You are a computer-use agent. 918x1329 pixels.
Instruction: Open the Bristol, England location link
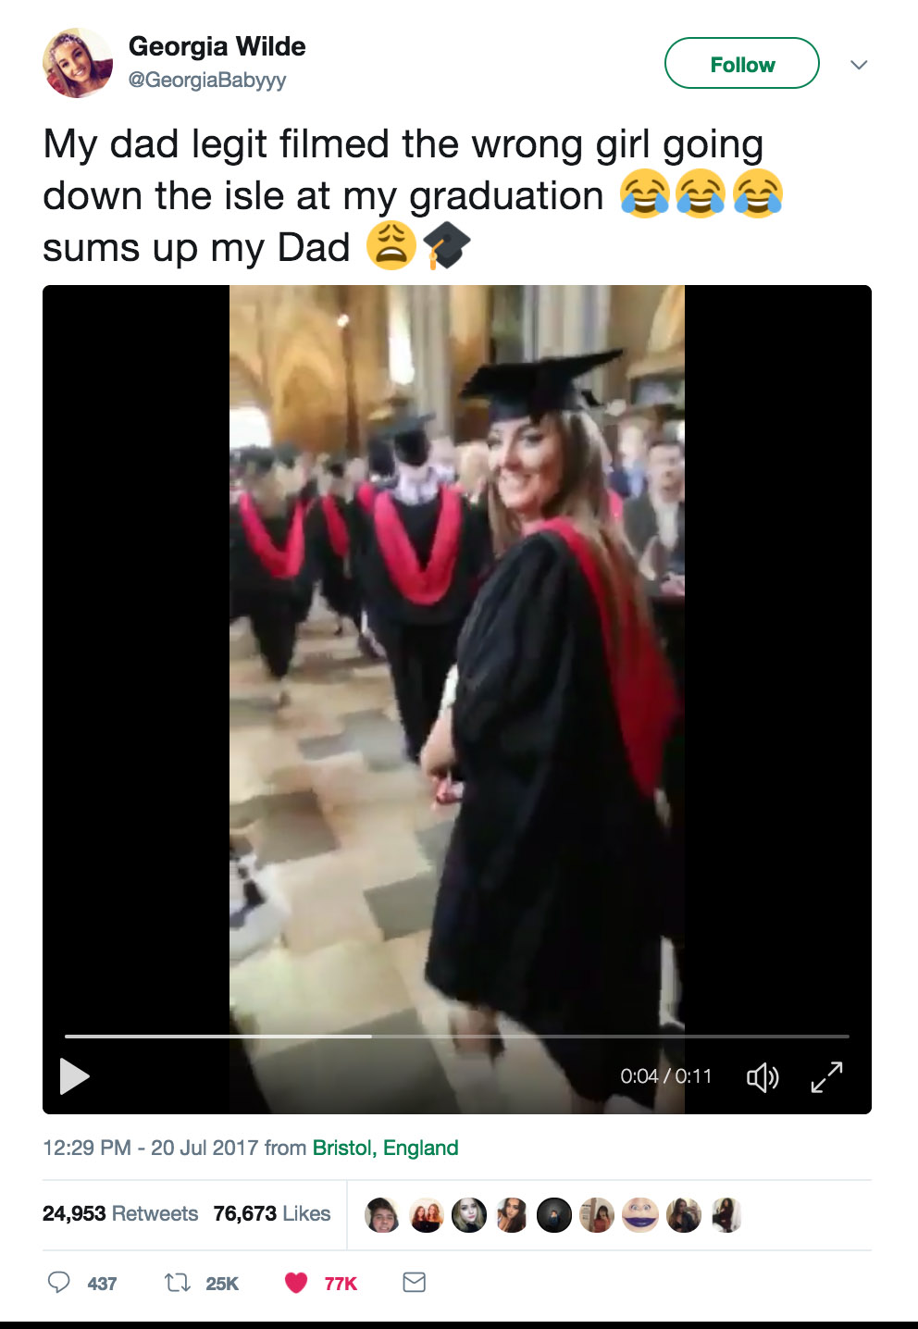point(385,1148)
